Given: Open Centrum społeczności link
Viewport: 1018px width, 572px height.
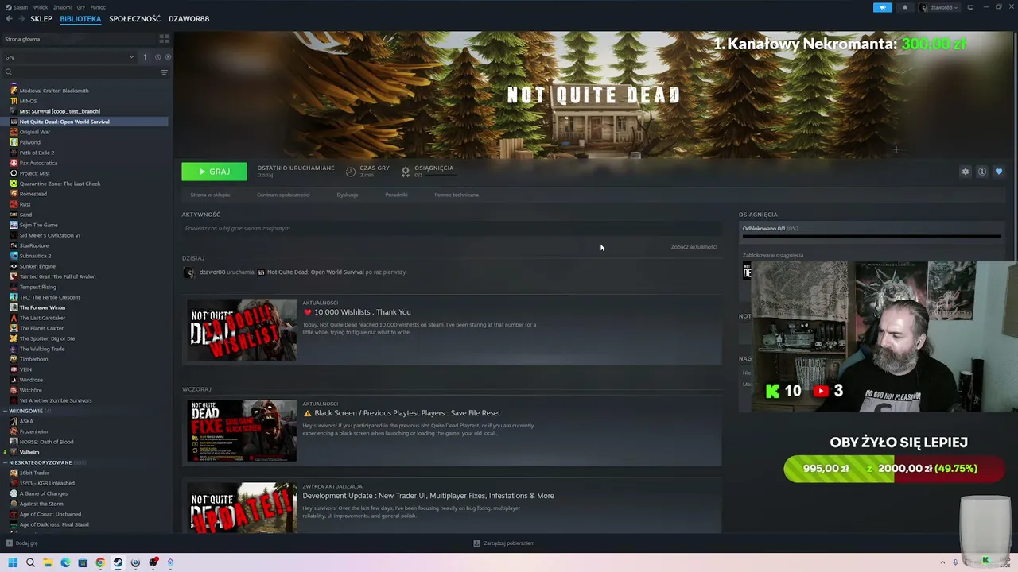Looking at the screenshot, I should (x=283, y=195).
